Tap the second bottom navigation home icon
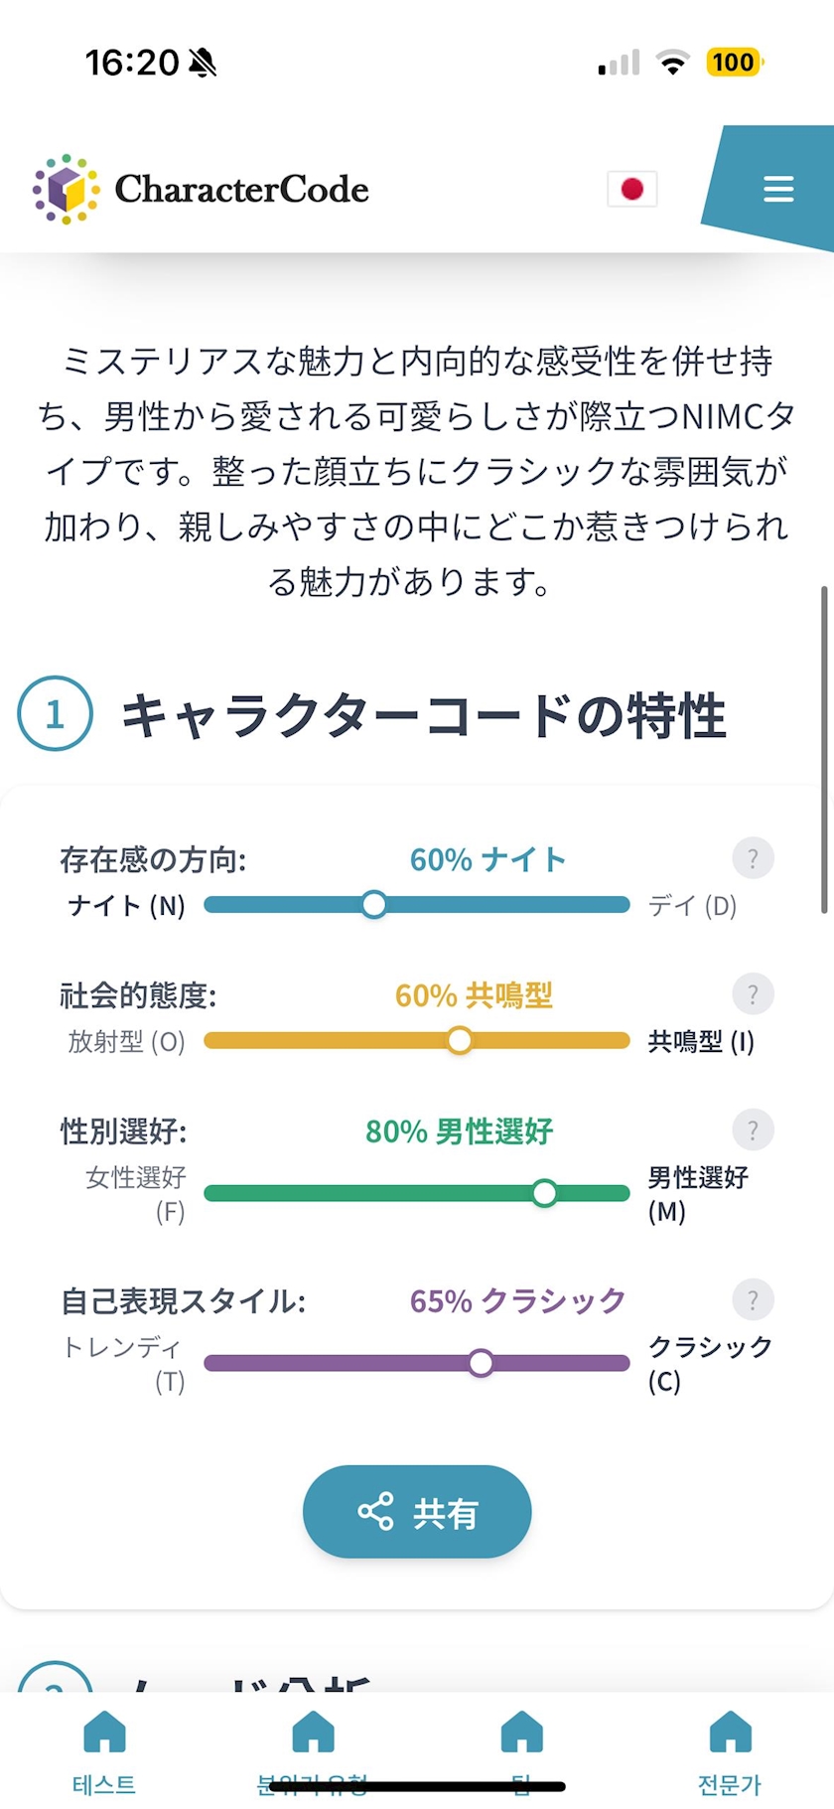Image resolution: width=834 pixels, height=1809 pixels. 313,1733
